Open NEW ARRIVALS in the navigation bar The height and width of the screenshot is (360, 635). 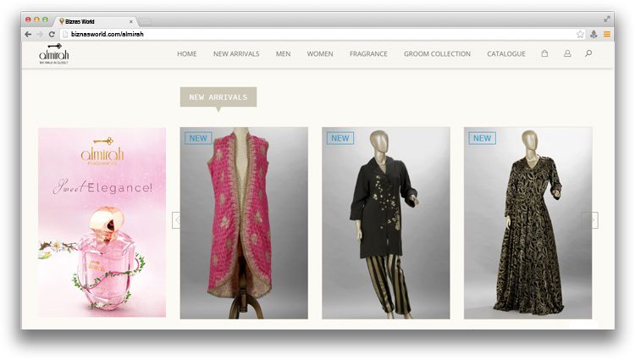pos(236,54)
